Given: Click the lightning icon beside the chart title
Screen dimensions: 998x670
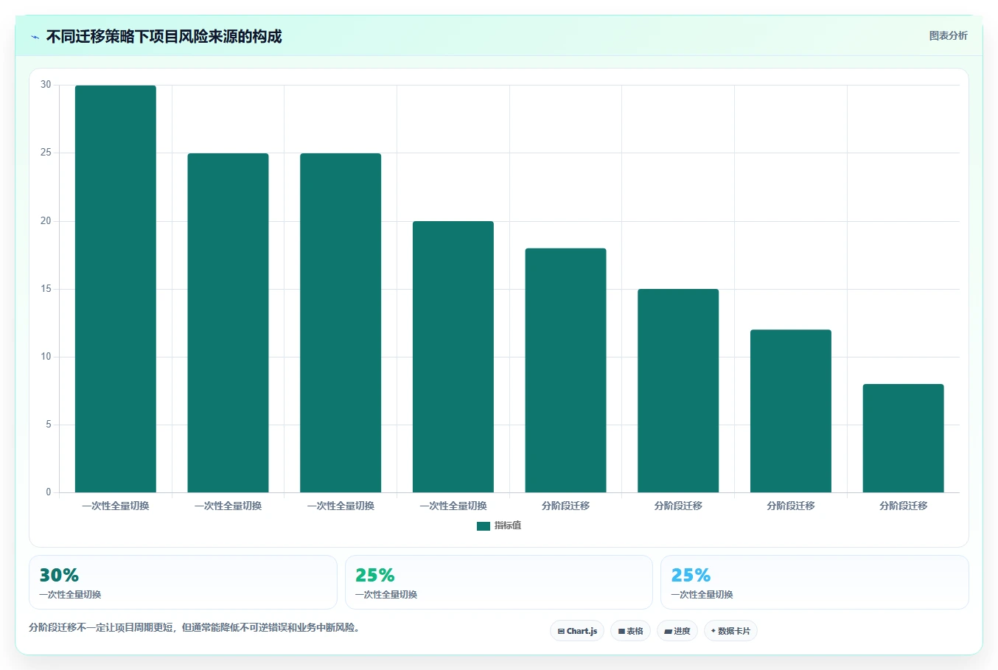Looking at the screenshot, I should tap(35, 37).
